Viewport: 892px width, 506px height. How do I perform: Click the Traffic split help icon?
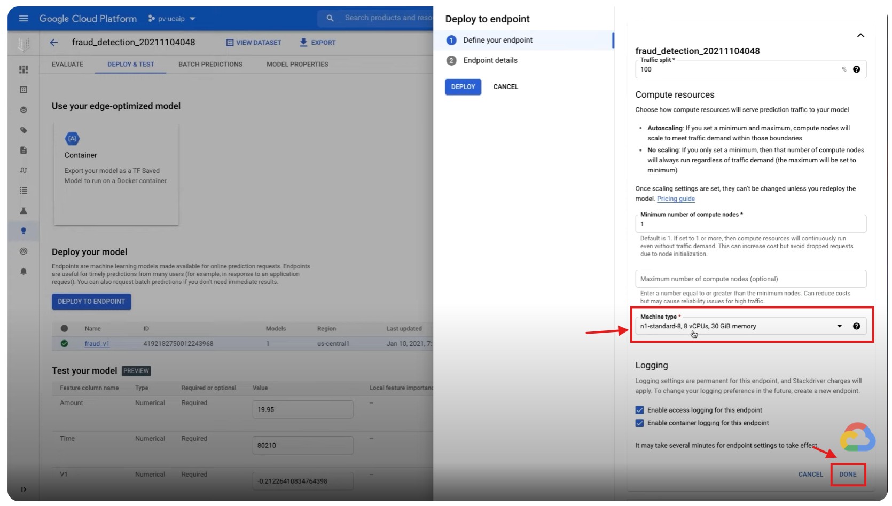[856, 69]
